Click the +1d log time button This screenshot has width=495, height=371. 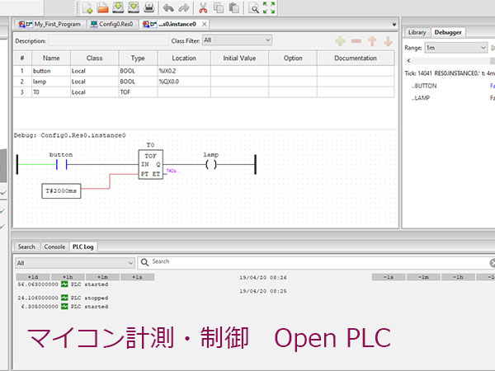click(x=33, y=276)
